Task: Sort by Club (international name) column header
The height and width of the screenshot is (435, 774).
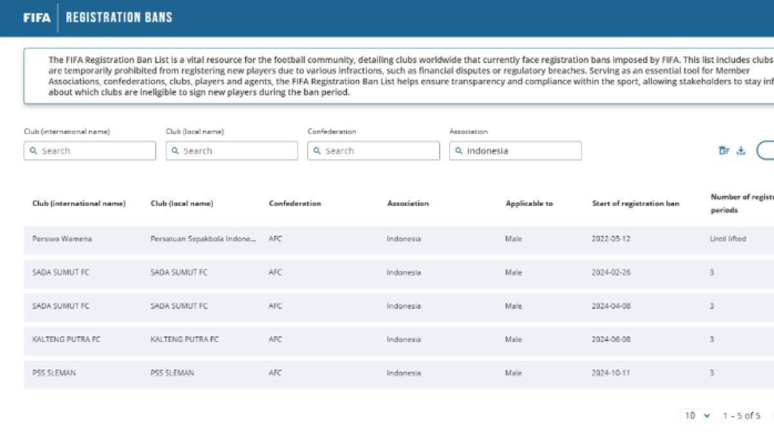Action: [x=79, y=204]
